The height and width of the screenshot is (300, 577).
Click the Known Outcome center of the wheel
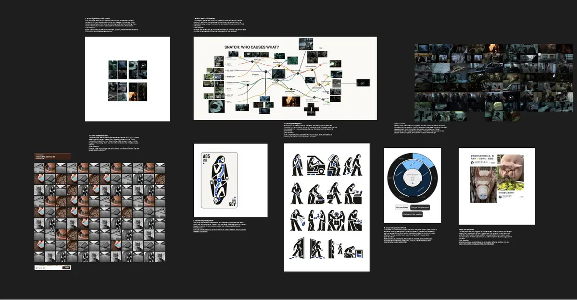[x=413, y=178]
